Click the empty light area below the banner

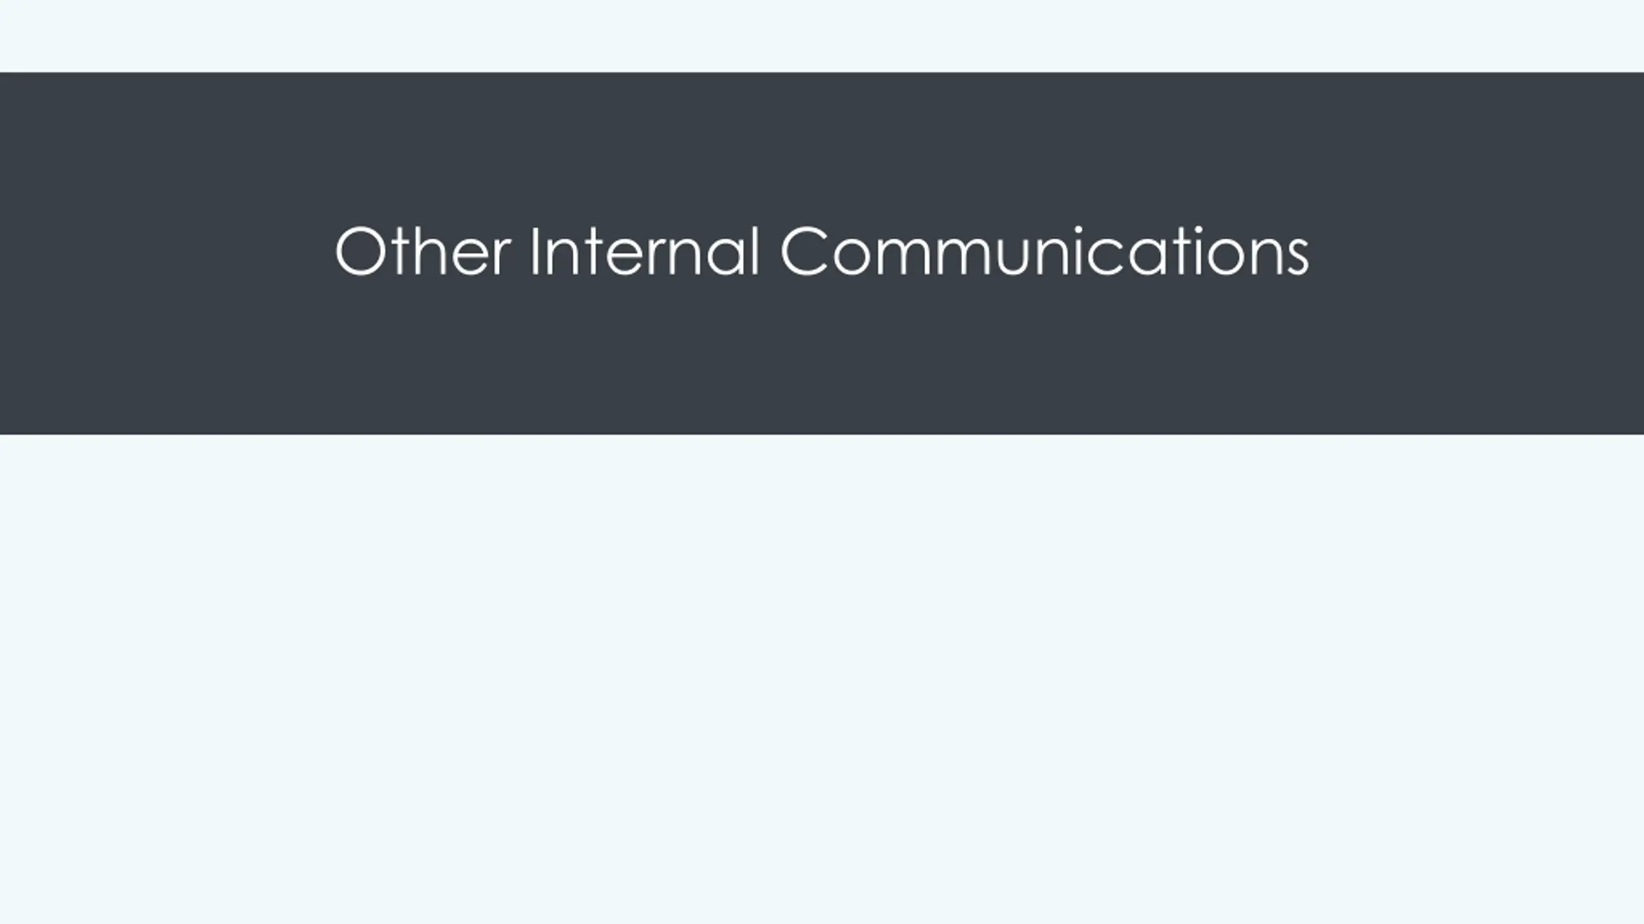[822, 679]
